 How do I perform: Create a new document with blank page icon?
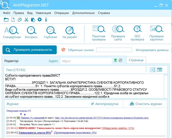13,20
